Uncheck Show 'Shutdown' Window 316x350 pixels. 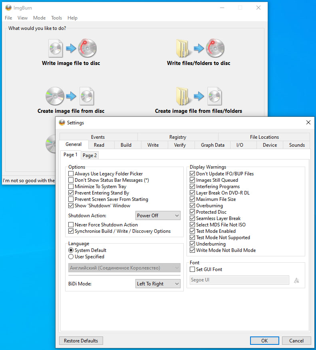(x=71, y=206)
